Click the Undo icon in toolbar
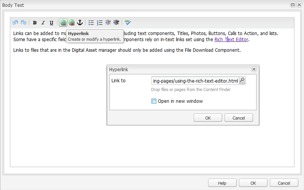Viewport: 304px width, 190px height. [x=15, y=23]
